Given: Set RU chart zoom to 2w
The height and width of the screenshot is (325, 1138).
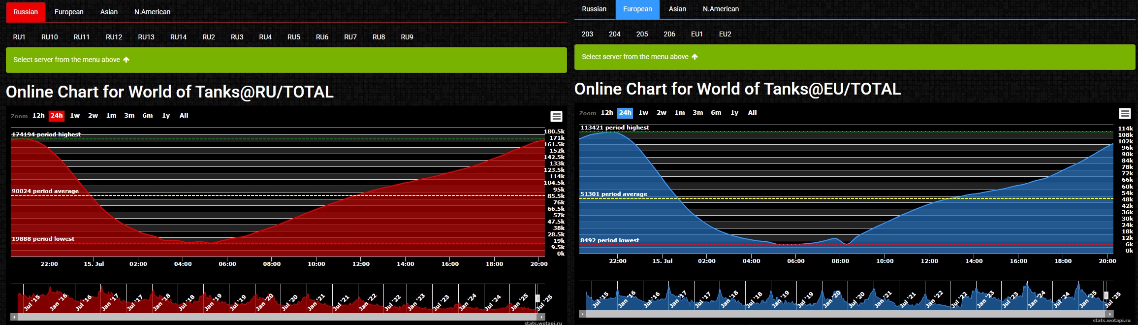Looking at the screenshot, I should point(93,116).
